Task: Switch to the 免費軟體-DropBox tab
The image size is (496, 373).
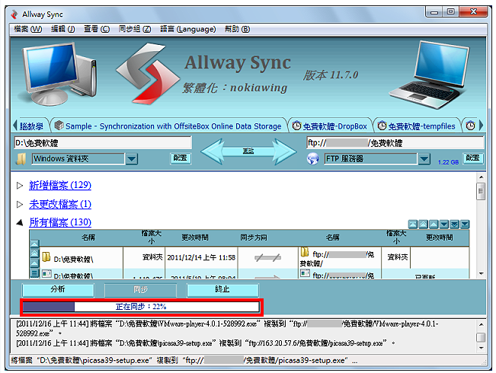Action: coord(330,126)
